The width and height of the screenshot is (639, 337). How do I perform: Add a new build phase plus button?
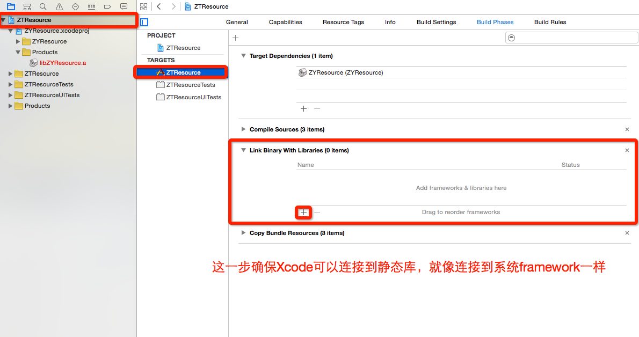coord(236,38)
